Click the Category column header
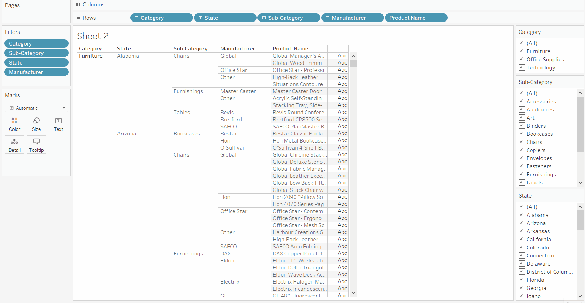 [x=90, y=49]
